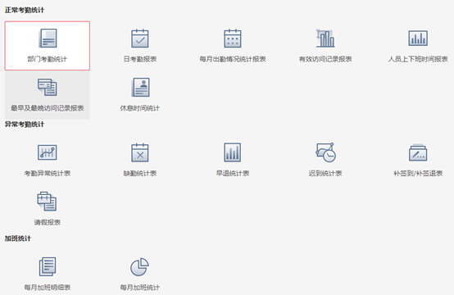The image size is (454, 295).
Task: Select the 早退统计表 bar chart icon
Action: click(x=233, y=152)
